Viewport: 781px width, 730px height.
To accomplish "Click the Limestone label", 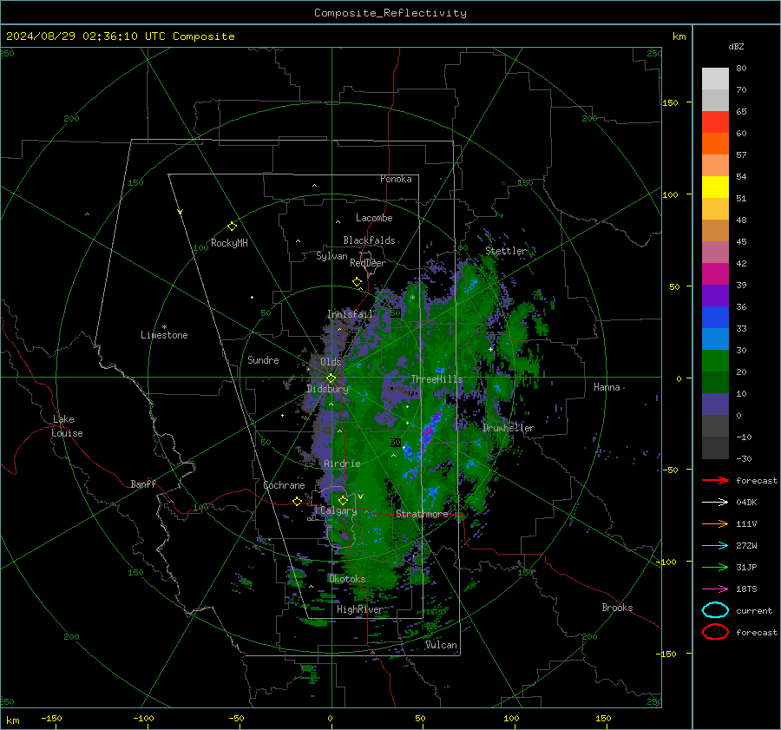I will click(164, 335).
